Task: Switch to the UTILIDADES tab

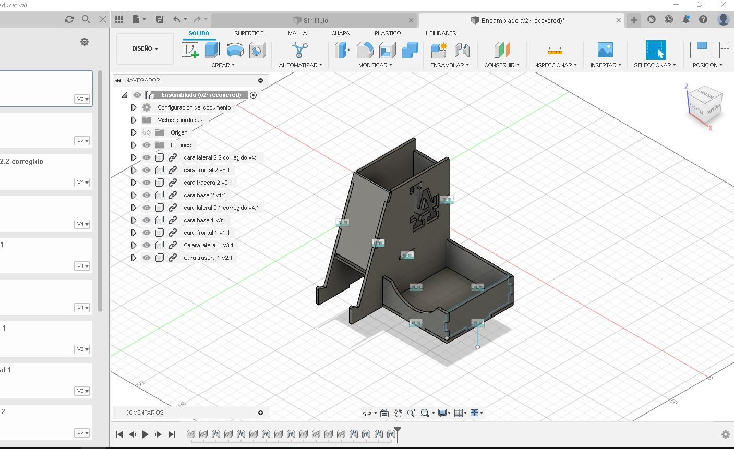Action: 441,33
